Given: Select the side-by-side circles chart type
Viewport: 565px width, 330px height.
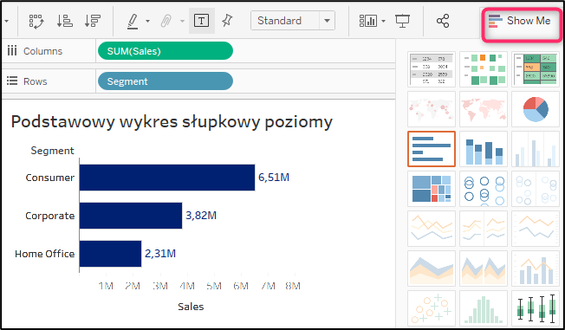Looking at the screenshot, I should [536, 189].
